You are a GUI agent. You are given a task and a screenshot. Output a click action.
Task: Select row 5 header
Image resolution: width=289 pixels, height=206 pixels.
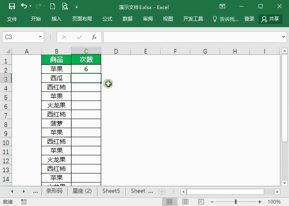[6, 97]
